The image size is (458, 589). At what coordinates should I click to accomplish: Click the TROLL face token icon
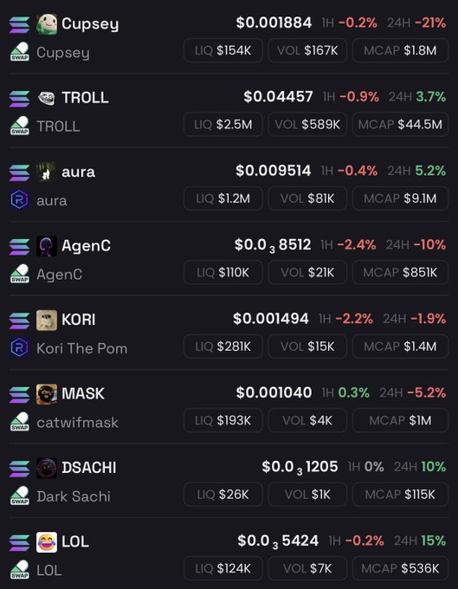point(47,99)
